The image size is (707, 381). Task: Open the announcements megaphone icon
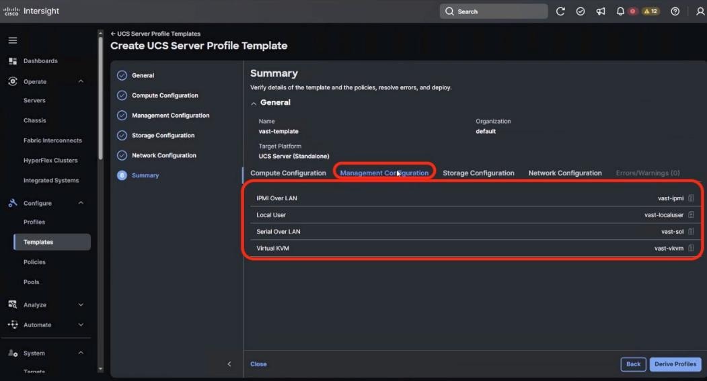point(601,11)
